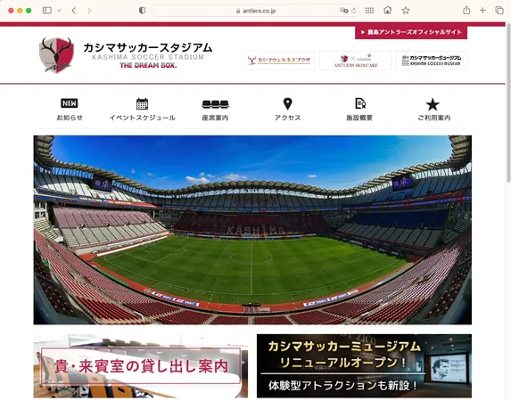Image resolution: width=511 pixels, height=401 pixels.
Task: Show the tab overview icon
Action: point(499,11)
